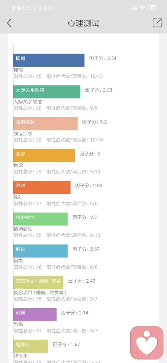Select the purple 恐怖 bar

point(35,314)
